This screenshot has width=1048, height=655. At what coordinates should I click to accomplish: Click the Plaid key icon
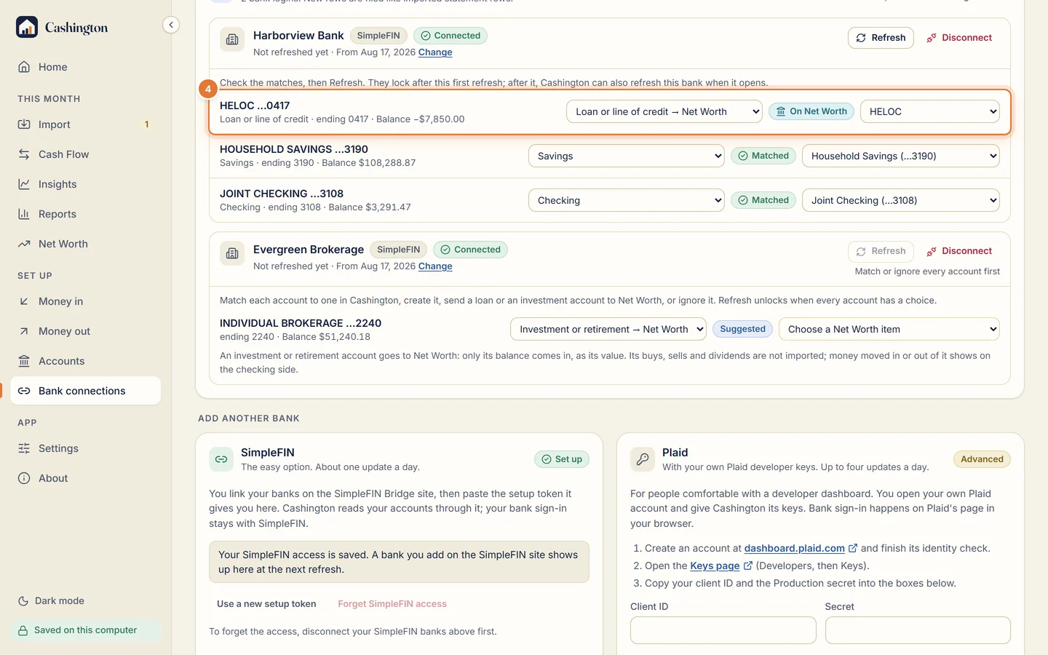click(x=643, y=459)
